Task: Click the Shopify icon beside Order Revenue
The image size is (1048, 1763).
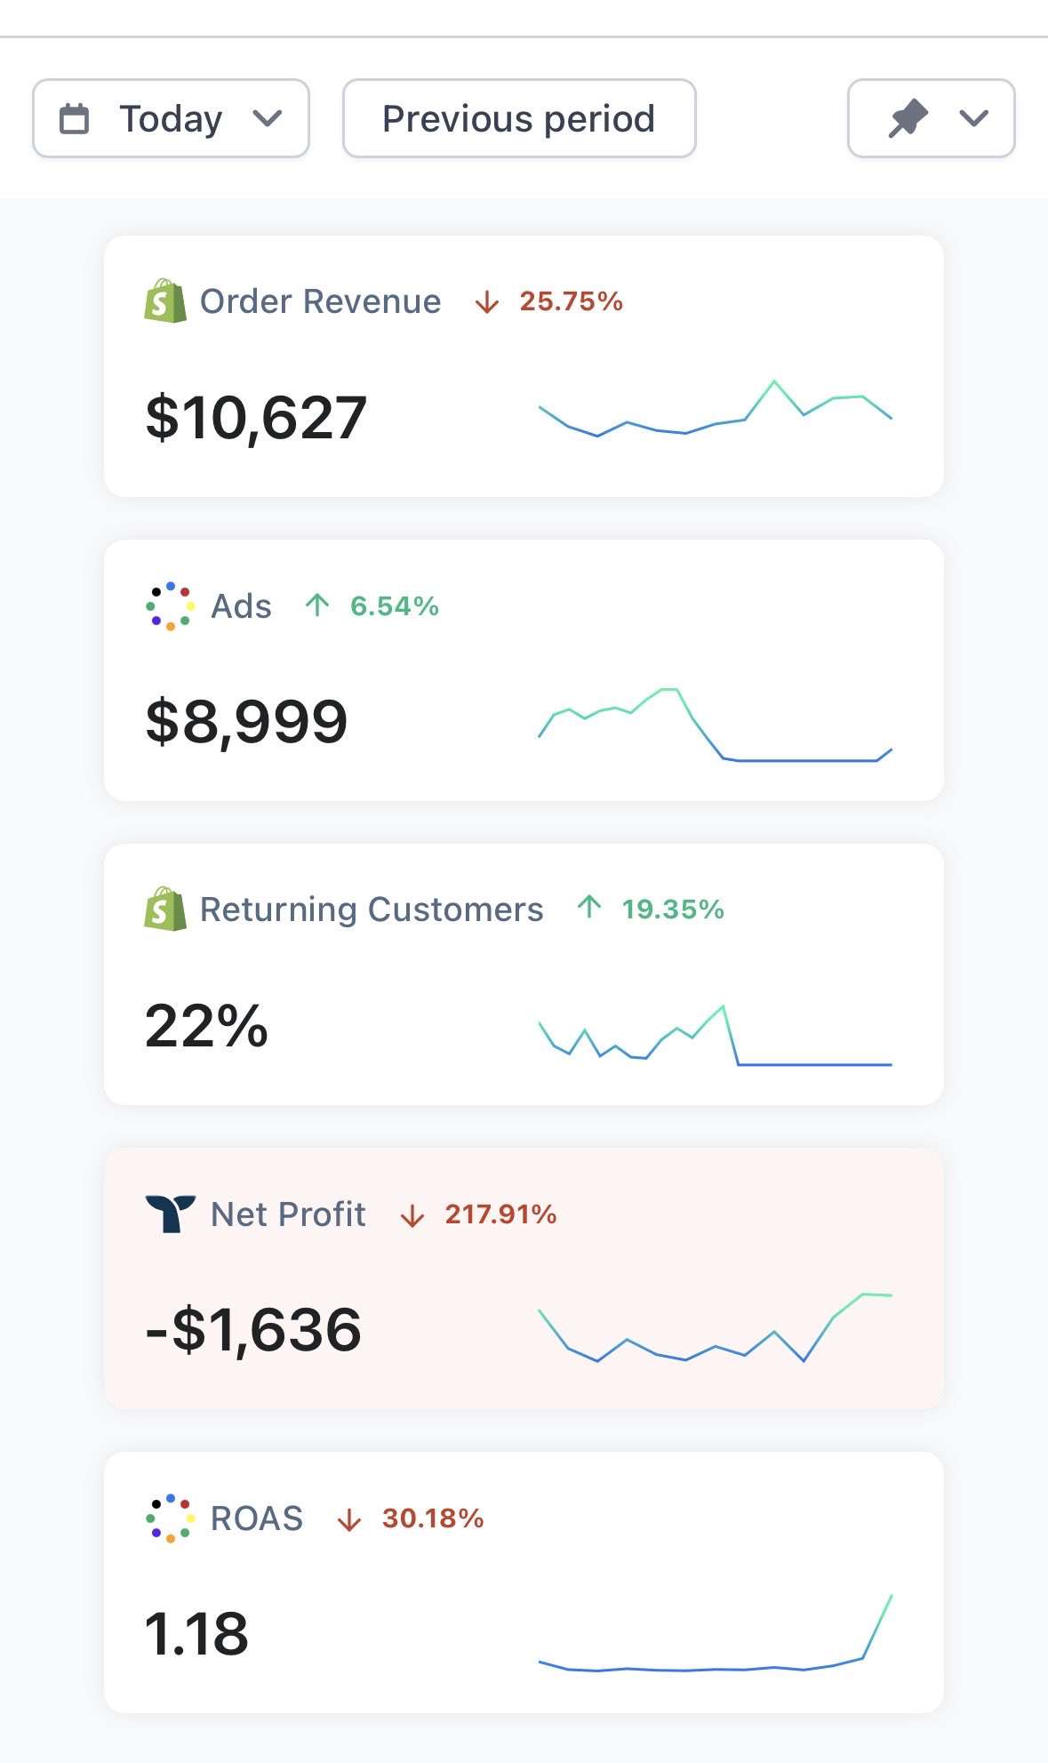Action: (x=165, y=301)
